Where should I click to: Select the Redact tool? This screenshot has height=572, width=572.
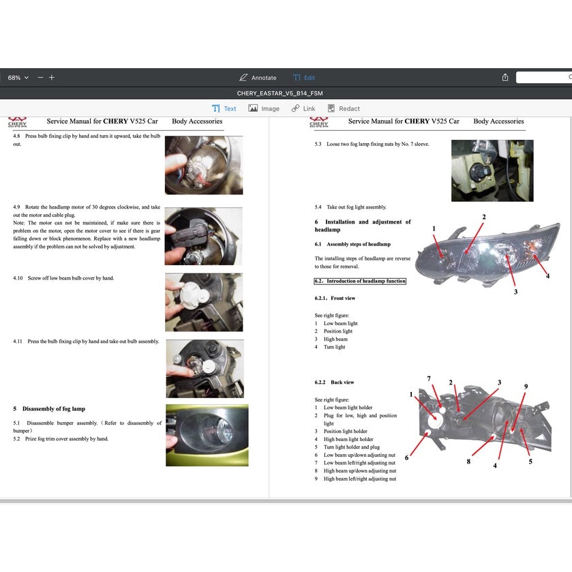pos(344,108)
